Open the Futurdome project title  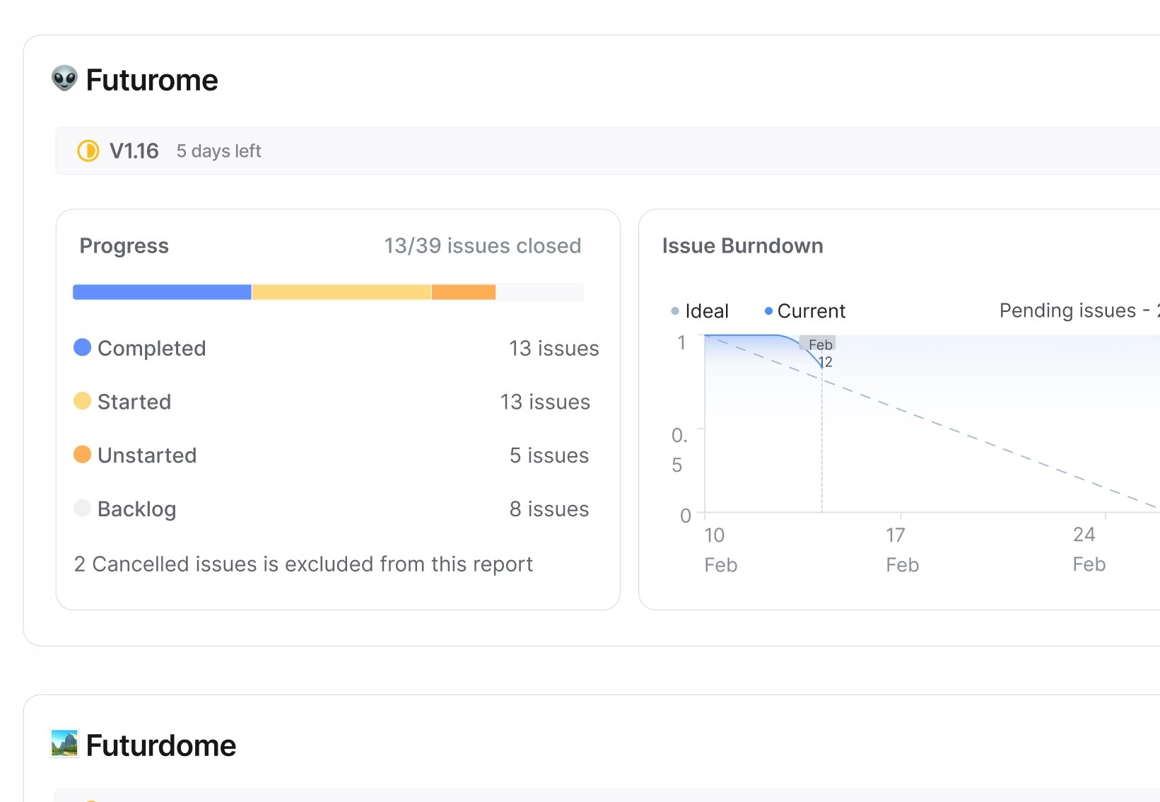click(160, 745)
